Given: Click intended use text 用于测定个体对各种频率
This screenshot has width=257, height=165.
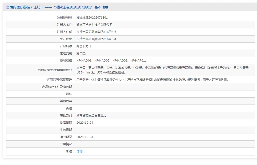Looking at the screenshot, I should coord(152,80).
